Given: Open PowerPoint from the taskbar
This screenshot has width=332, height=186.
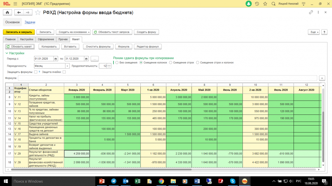Looking at the screenshot, I should pos(102,181).
